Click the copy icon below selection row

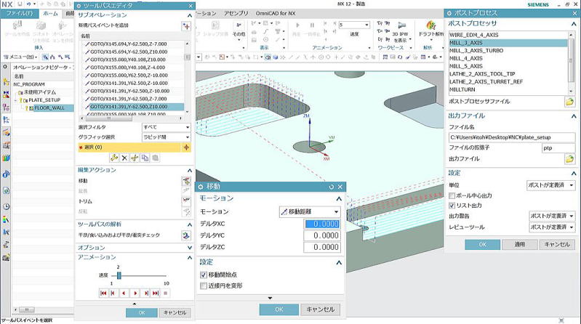[145, 158]
